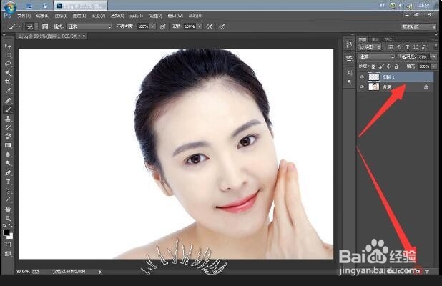Select the Hand tool

pos(8,209)
